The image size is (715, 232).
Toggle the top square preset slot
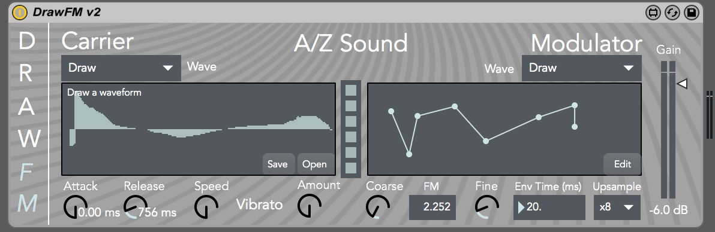pos(351,90)
